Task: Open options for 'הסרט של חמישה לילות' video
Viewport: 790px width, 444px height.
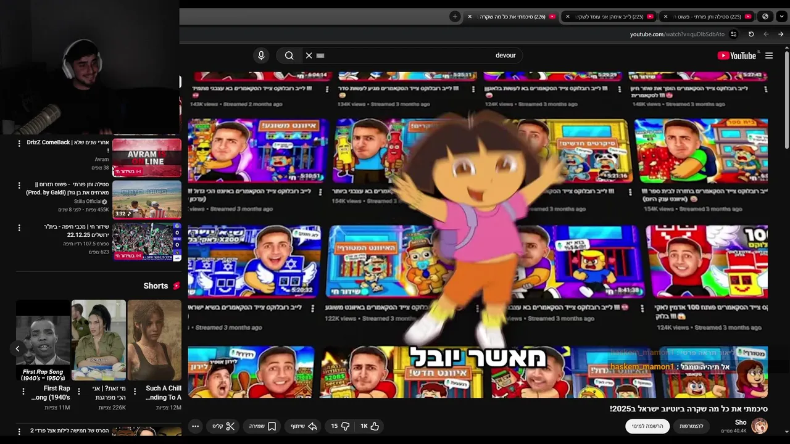Action: click(x=19, y=431)
